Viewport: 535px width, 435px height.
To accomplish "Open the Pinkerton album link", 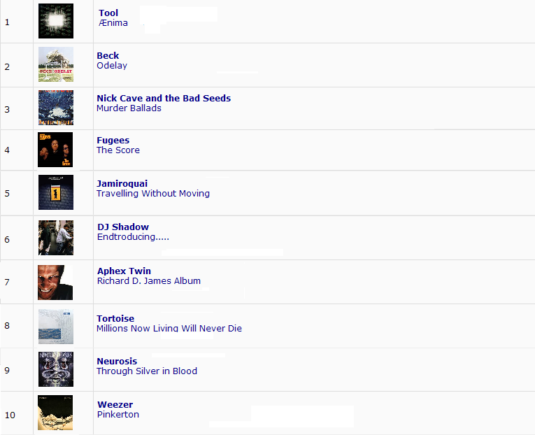I will tap(118, 415).
